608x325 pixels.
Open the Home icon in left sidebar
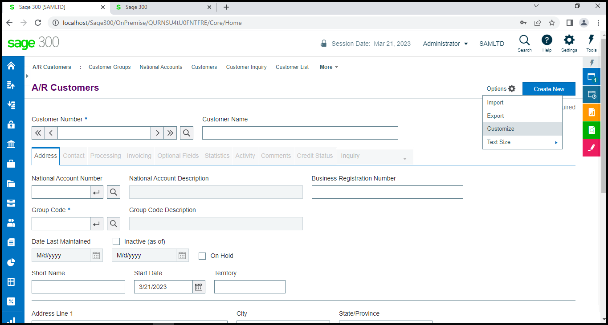(11, 66)
